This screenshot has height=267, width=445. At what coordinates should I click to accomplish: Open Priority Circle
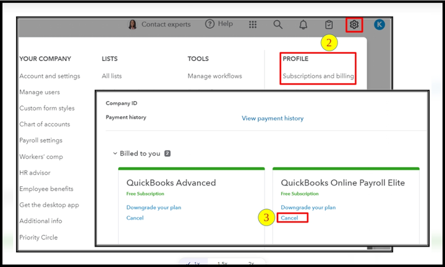38,237
